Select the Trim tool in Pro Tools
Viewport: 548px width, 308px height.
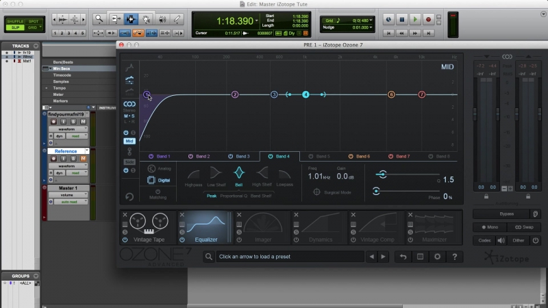tap(115, 19)
